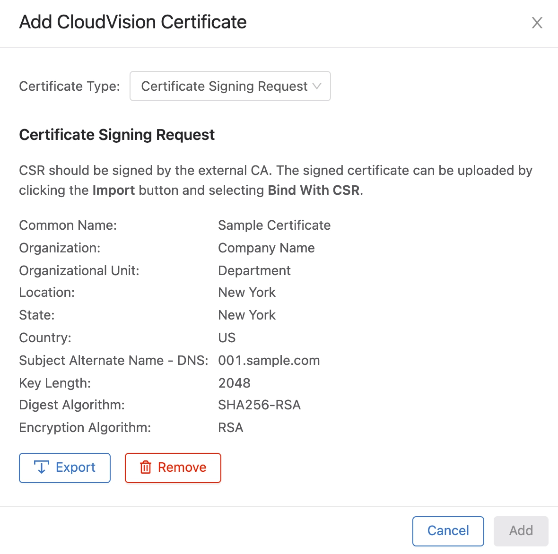
Task: Select the Key Length value 2048
Action: tap(234, 383)
